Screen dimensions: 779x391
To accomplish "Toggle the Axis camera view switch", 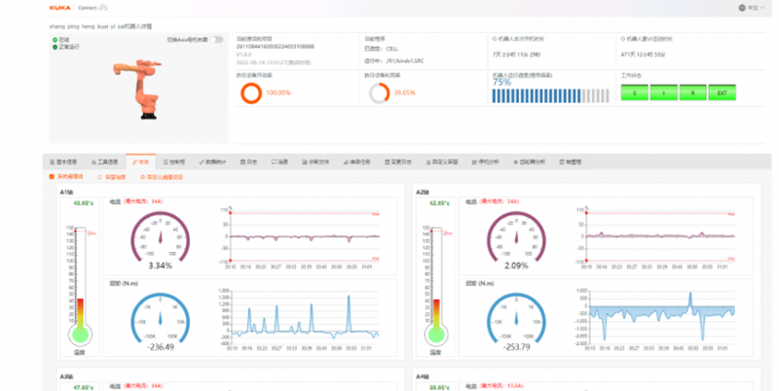I will 216,40.
